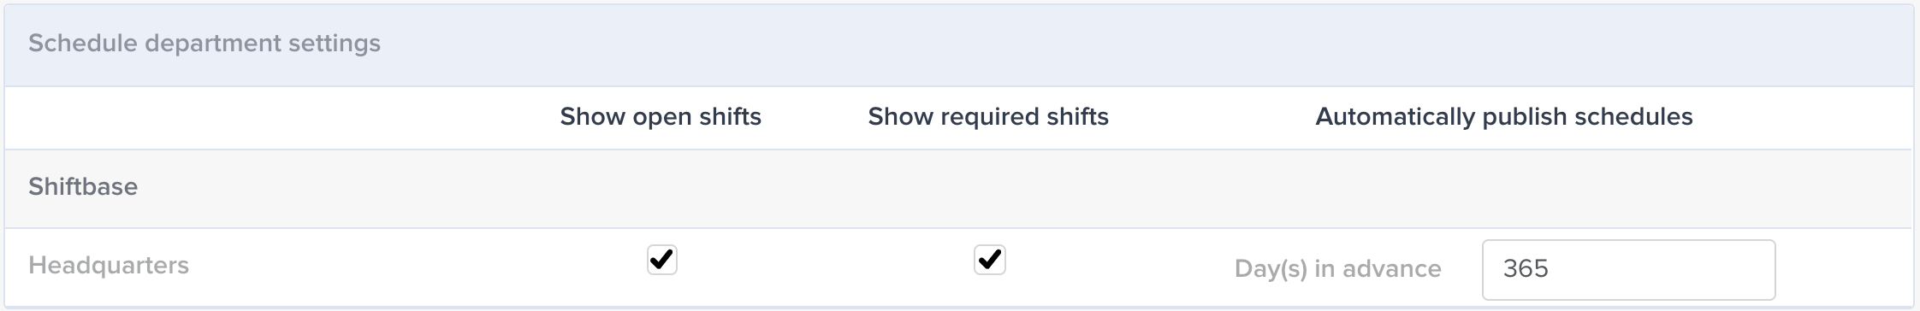Select the Shiftbase heading text
This screenshot has width=1920, height=311.
[83, 187]
